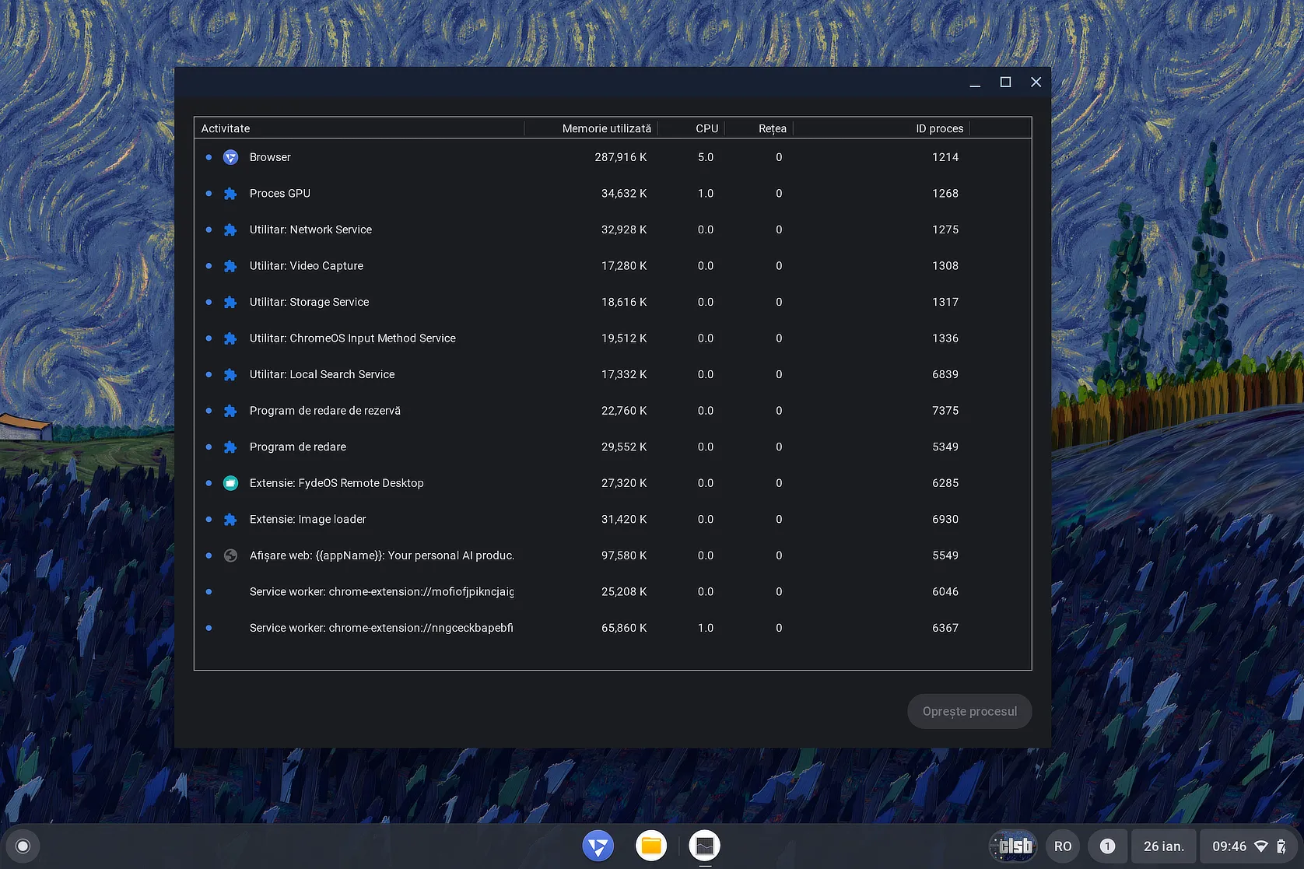Open the notification counter in the tray
This screenshot has width=1304, height=869.
(x=1107, y=846)
